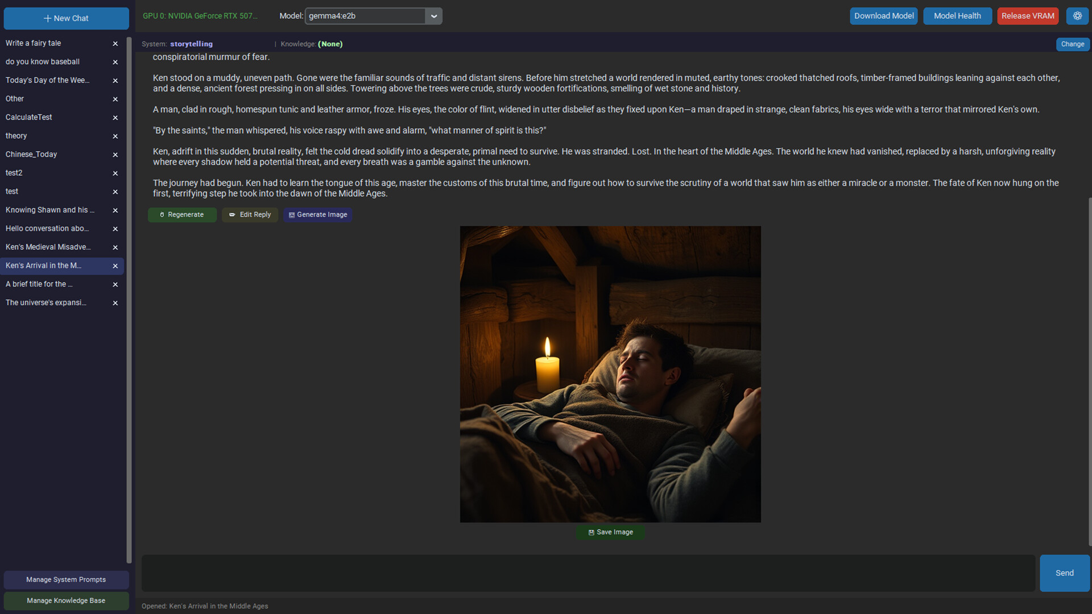Click the chat list scrollbar
Image resolution: width=1092 pixels, height=614 pixels.
129,300
